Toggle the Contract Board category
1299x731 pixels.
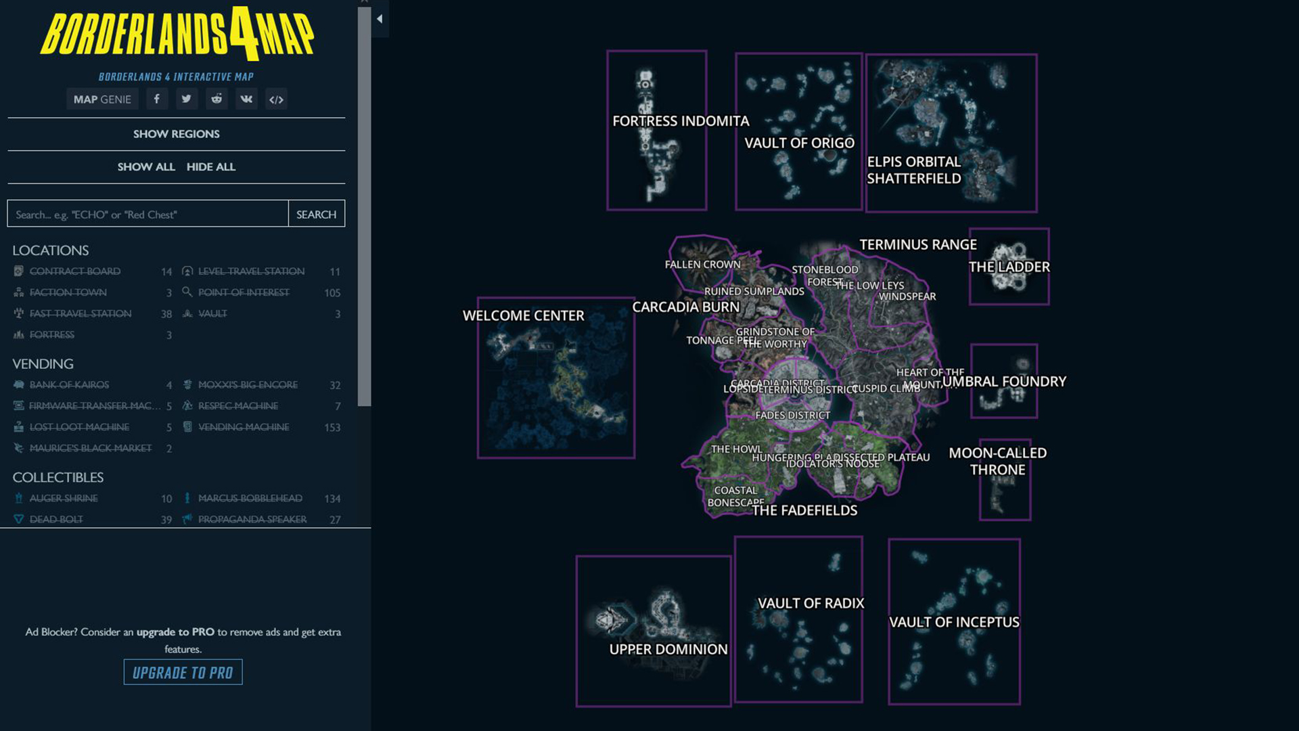pyautogui.click(x=93, y=271)
